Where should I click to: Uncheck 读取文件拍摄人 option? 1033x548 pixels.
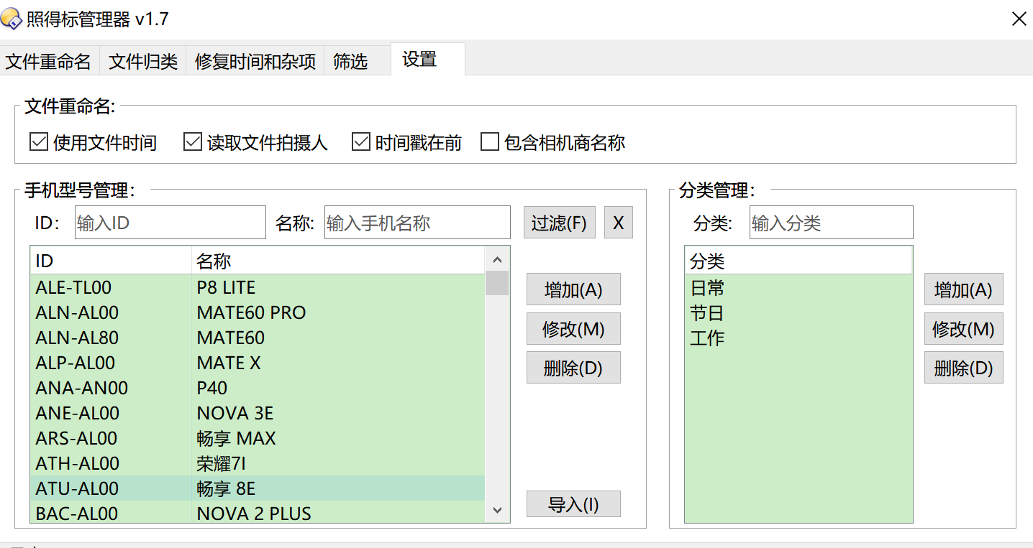(193, 142)
